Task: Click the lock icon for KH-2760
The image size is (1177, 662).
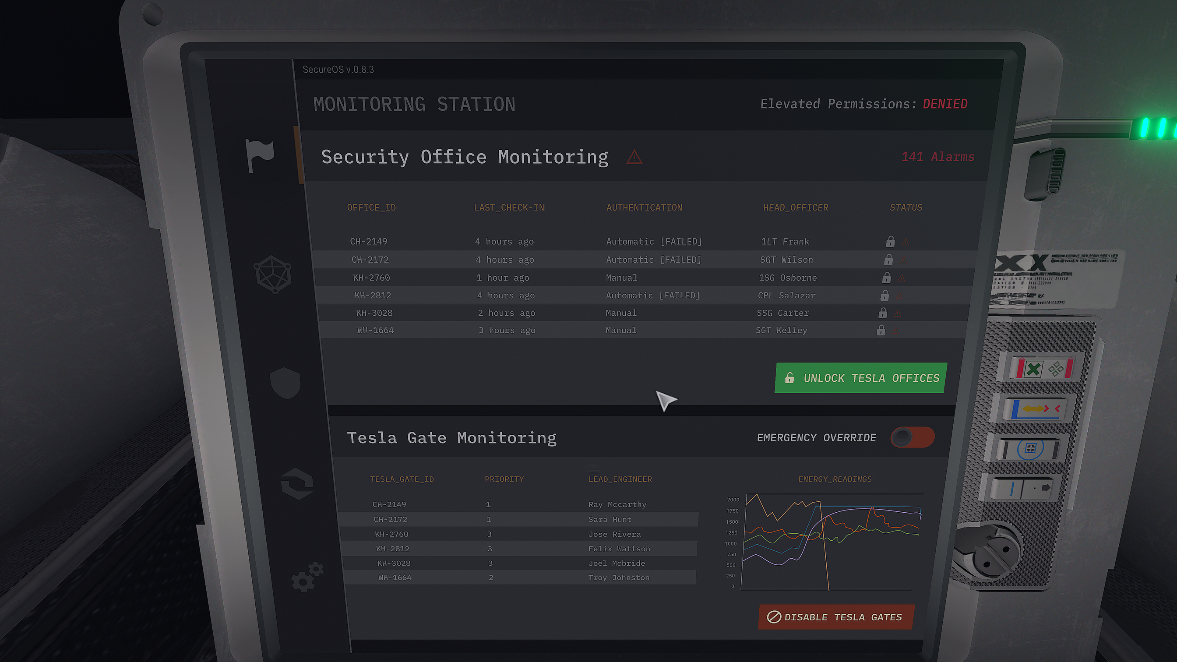Action: click(x=886, y=277)
